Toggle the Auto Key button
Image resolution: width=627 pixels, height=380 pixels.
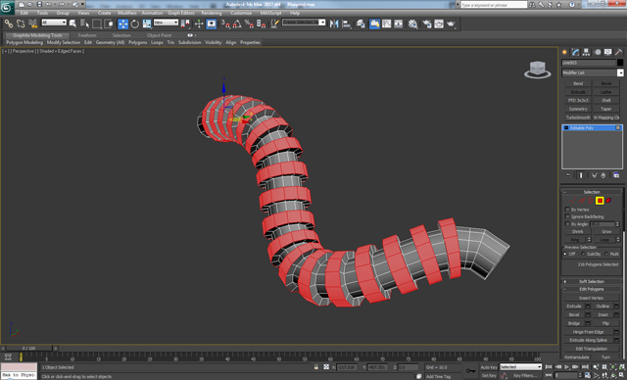pos(489,367)
